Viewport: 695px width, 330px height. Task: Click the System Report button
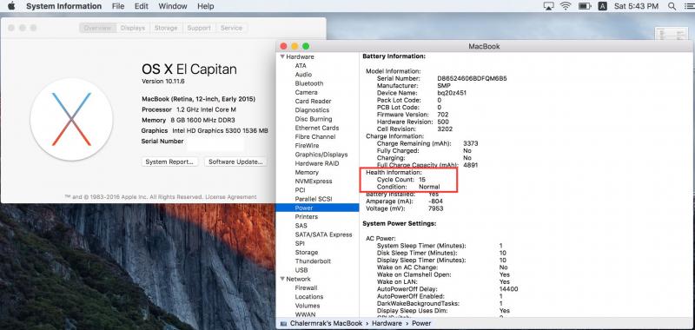click(x=170, y=162)
